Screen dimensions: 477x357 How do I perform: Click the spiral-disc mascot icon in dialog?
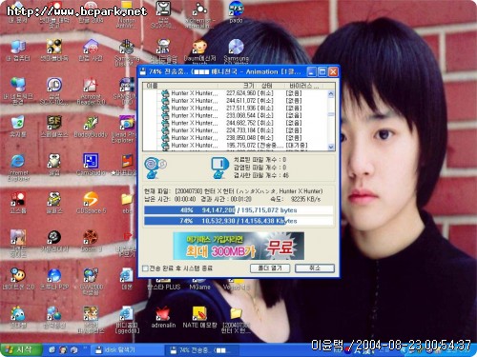(155, 168)
